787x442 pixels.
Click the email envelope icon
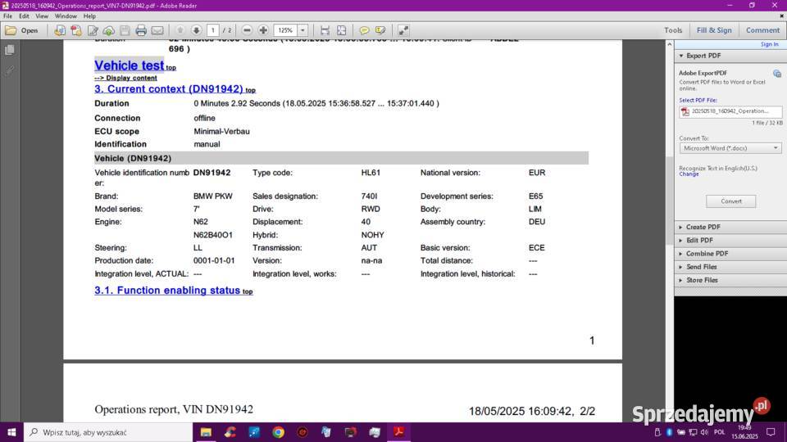point(157,30)
